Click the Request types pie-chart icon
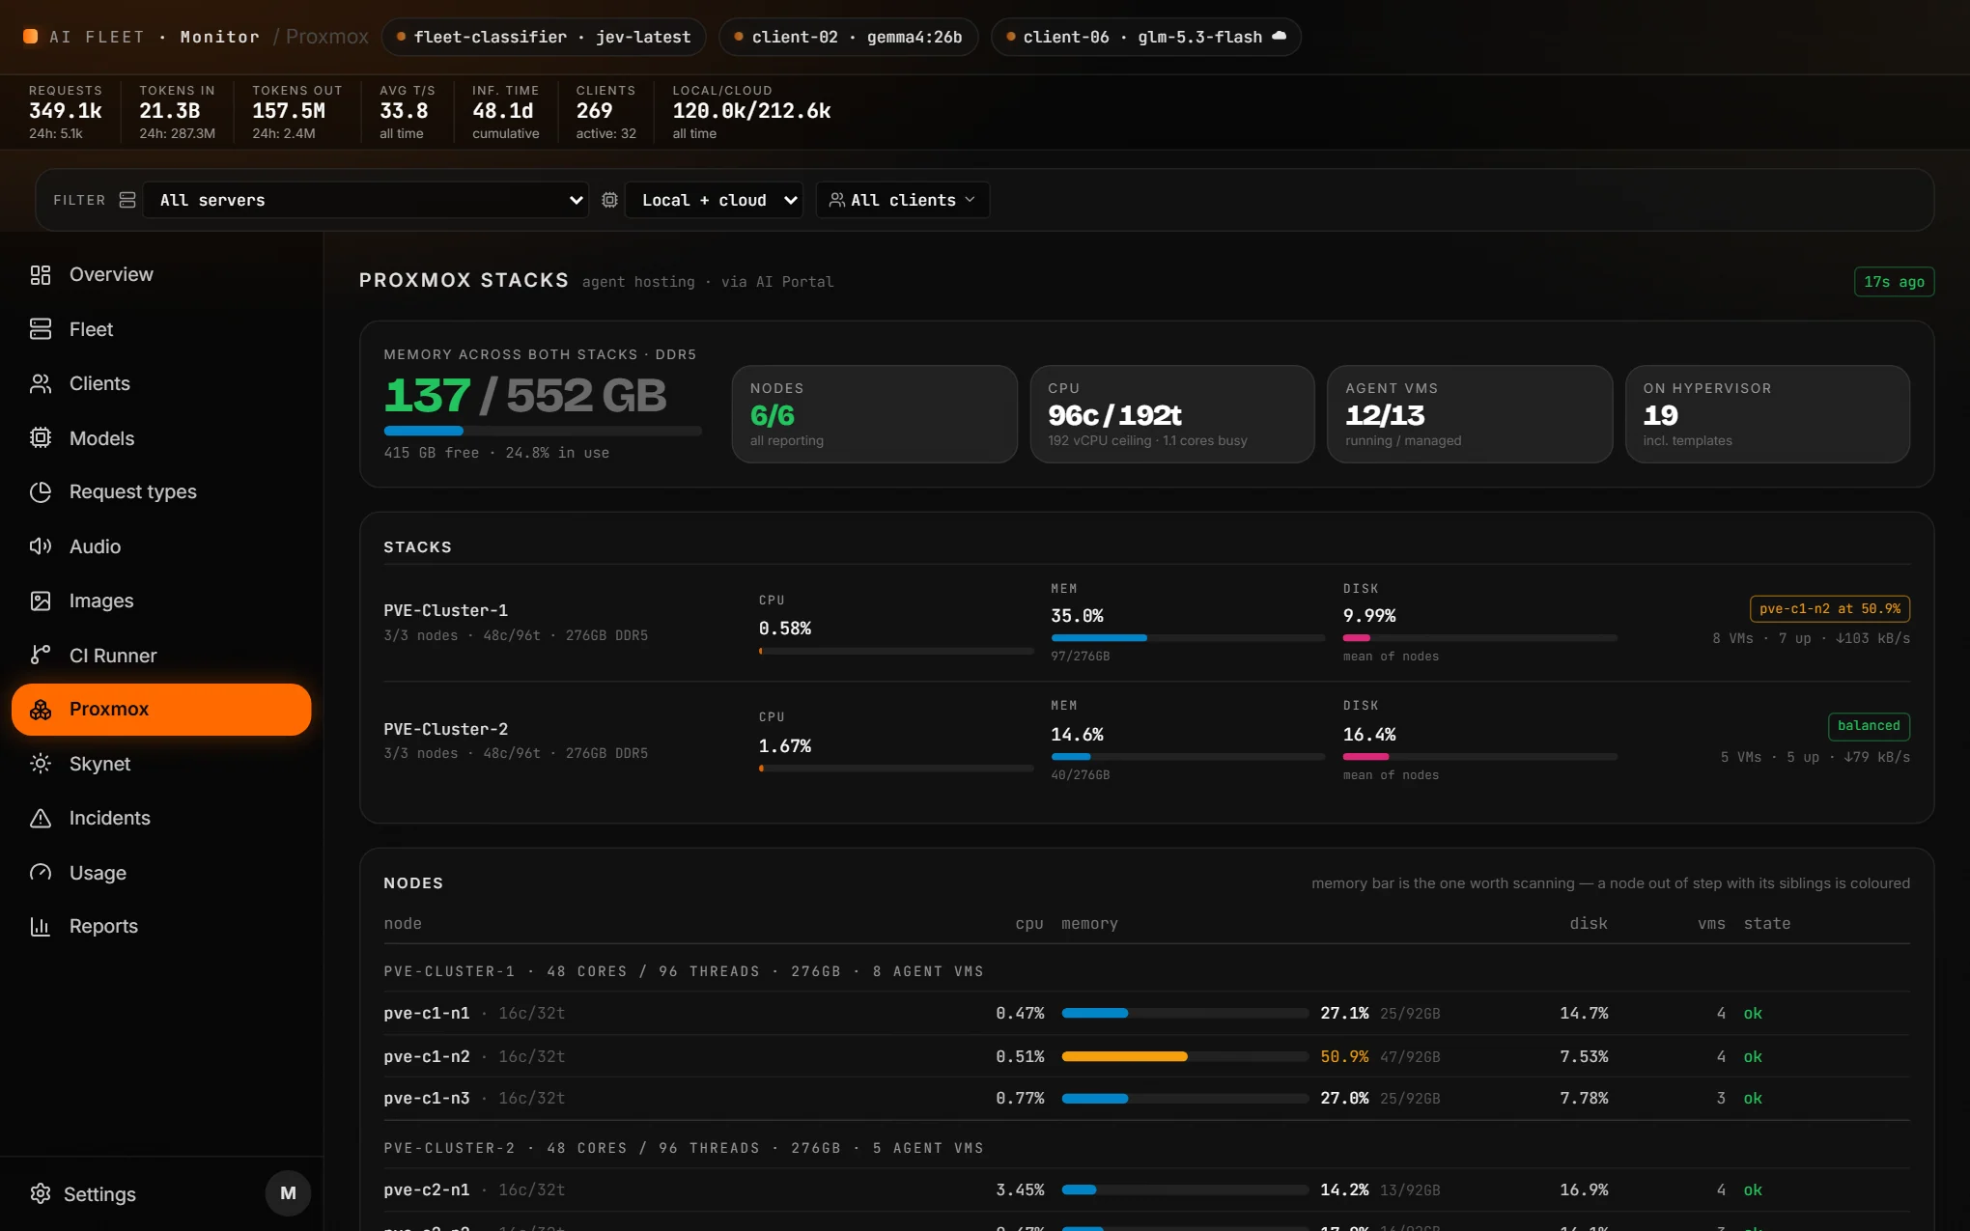 [x=40, y=492]
